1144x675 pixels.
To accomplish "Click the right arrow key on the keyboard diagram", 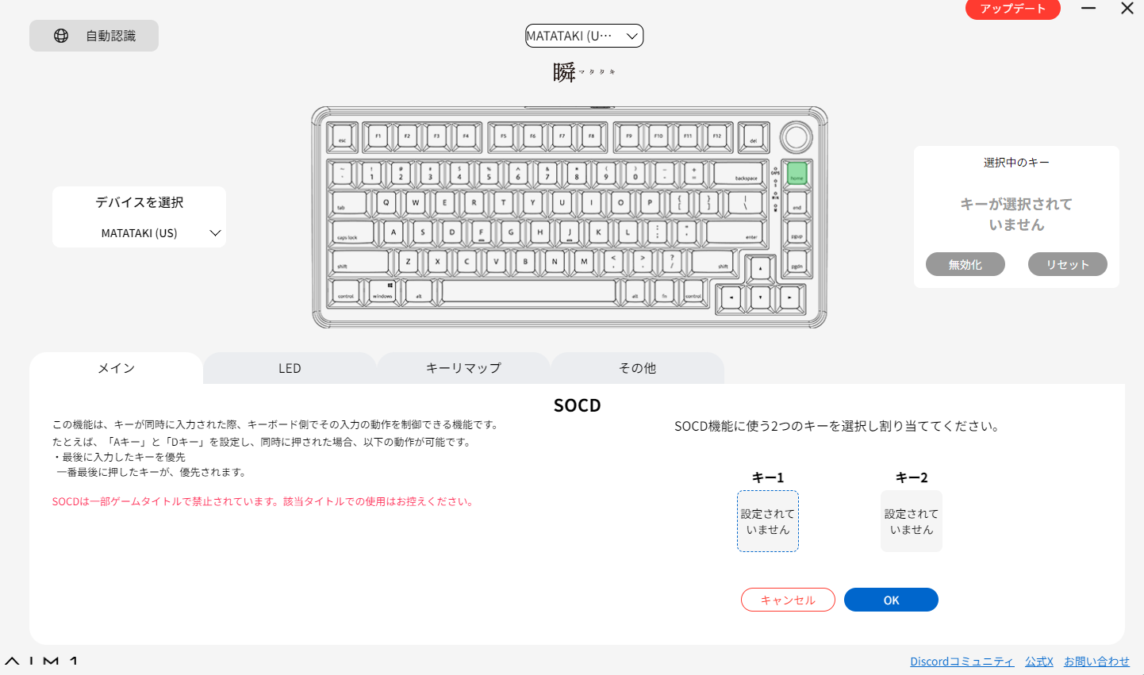I will point(789,298).
